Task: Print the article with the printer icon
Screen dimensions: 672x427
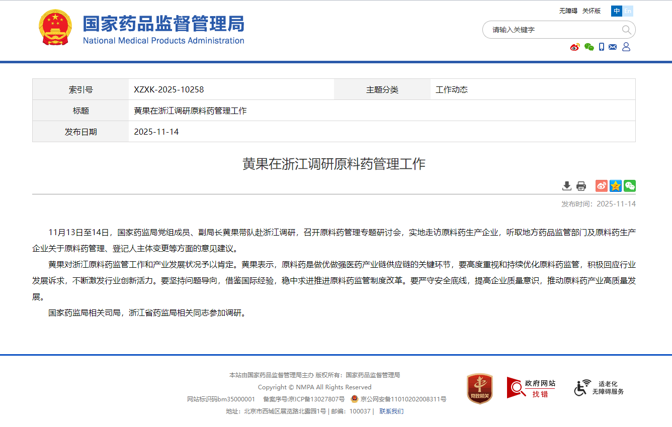Action: click(x=581, y=186)
